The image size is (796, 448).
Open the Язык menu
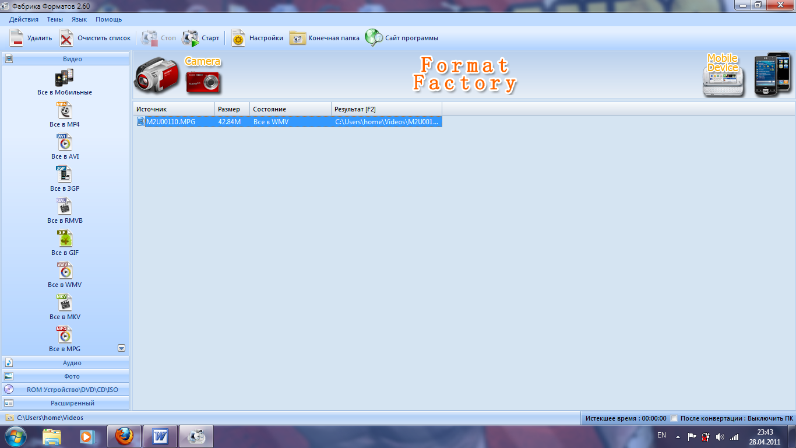click(79, 19)
